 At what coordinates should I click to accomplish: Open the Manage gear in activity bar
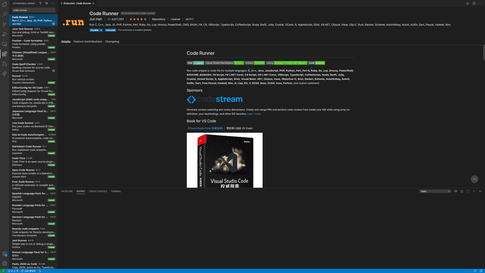[x=5, y=264]
